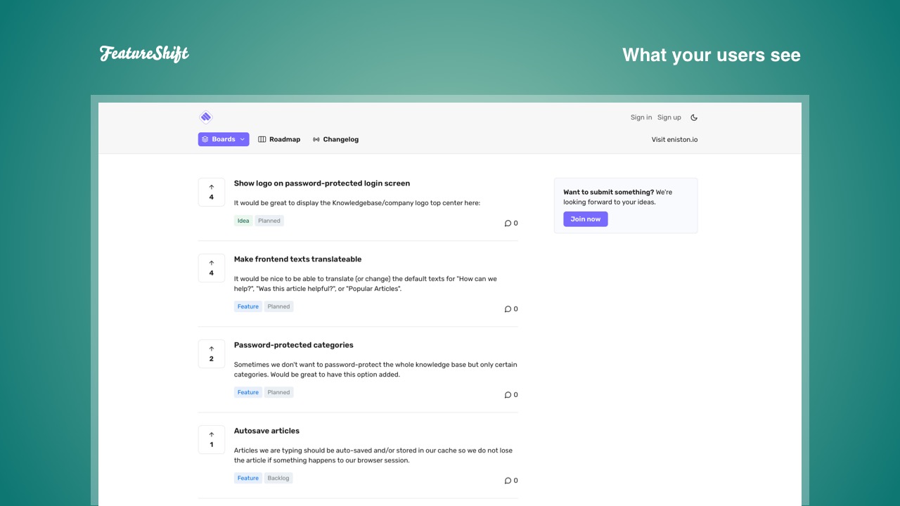Click the Sign up link
900x506 pixels.
[669, 117]
